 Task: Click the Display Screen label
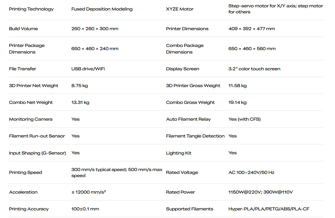182,69
